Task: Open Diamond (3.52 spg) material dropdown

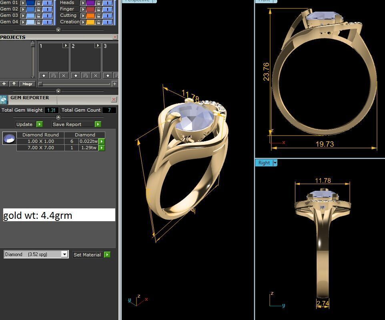Action: coord(64,254)
